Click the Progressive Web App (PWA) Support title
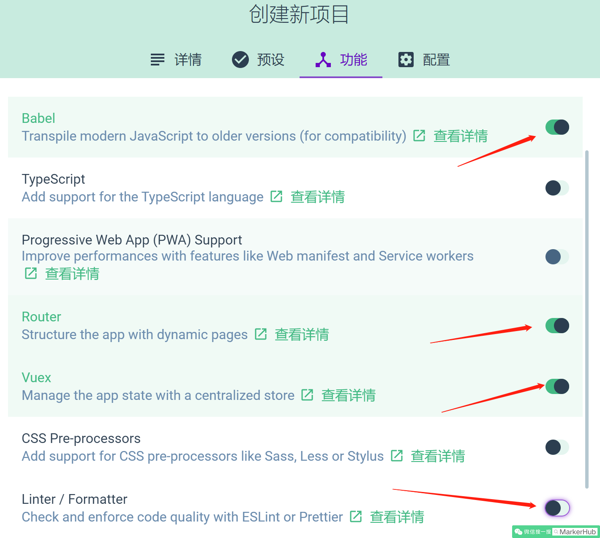The width and height of the screenshot is (600, 538). [132, 240]
